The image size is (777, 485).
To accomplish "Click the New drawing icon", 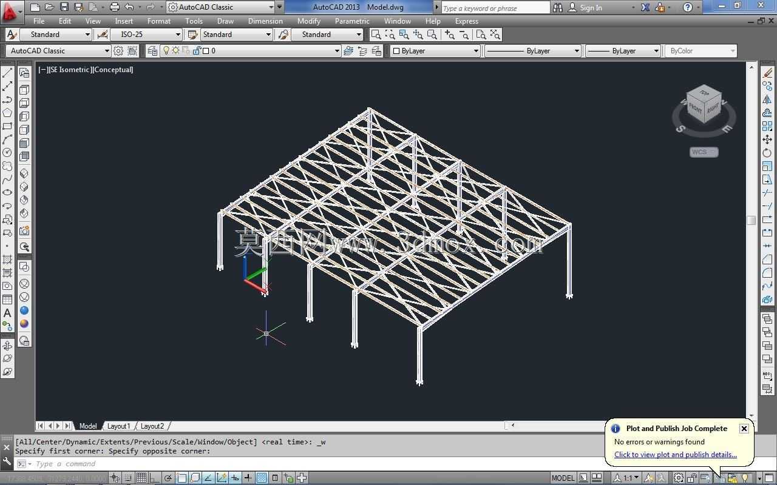I will [35, 7].
